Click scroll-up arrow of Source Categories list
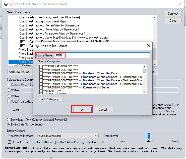 (144, 67)
